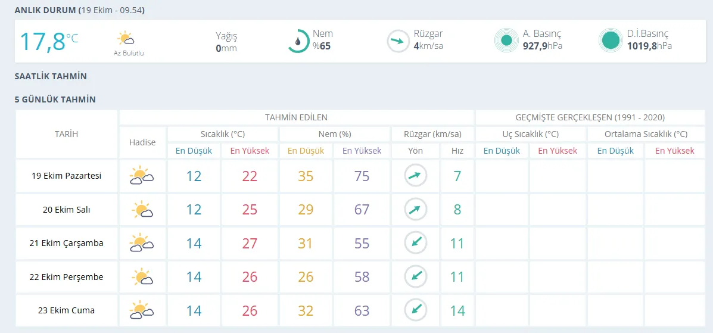Click minimum humidity 35 for 19 Ekim
The width and height of the screenshot is (713, 333).
coord(306,176)
